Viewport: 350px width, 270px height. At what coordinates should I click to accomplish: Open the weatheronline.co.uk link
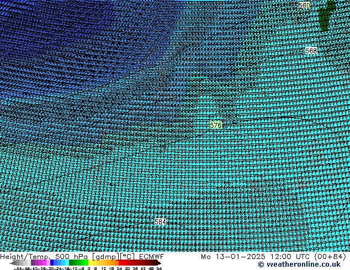(299, 264)
